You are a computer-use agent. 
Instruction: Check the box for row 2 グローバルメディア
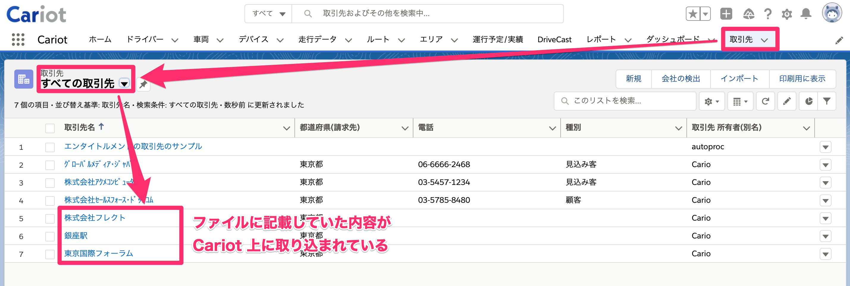[x=50, y=165]
